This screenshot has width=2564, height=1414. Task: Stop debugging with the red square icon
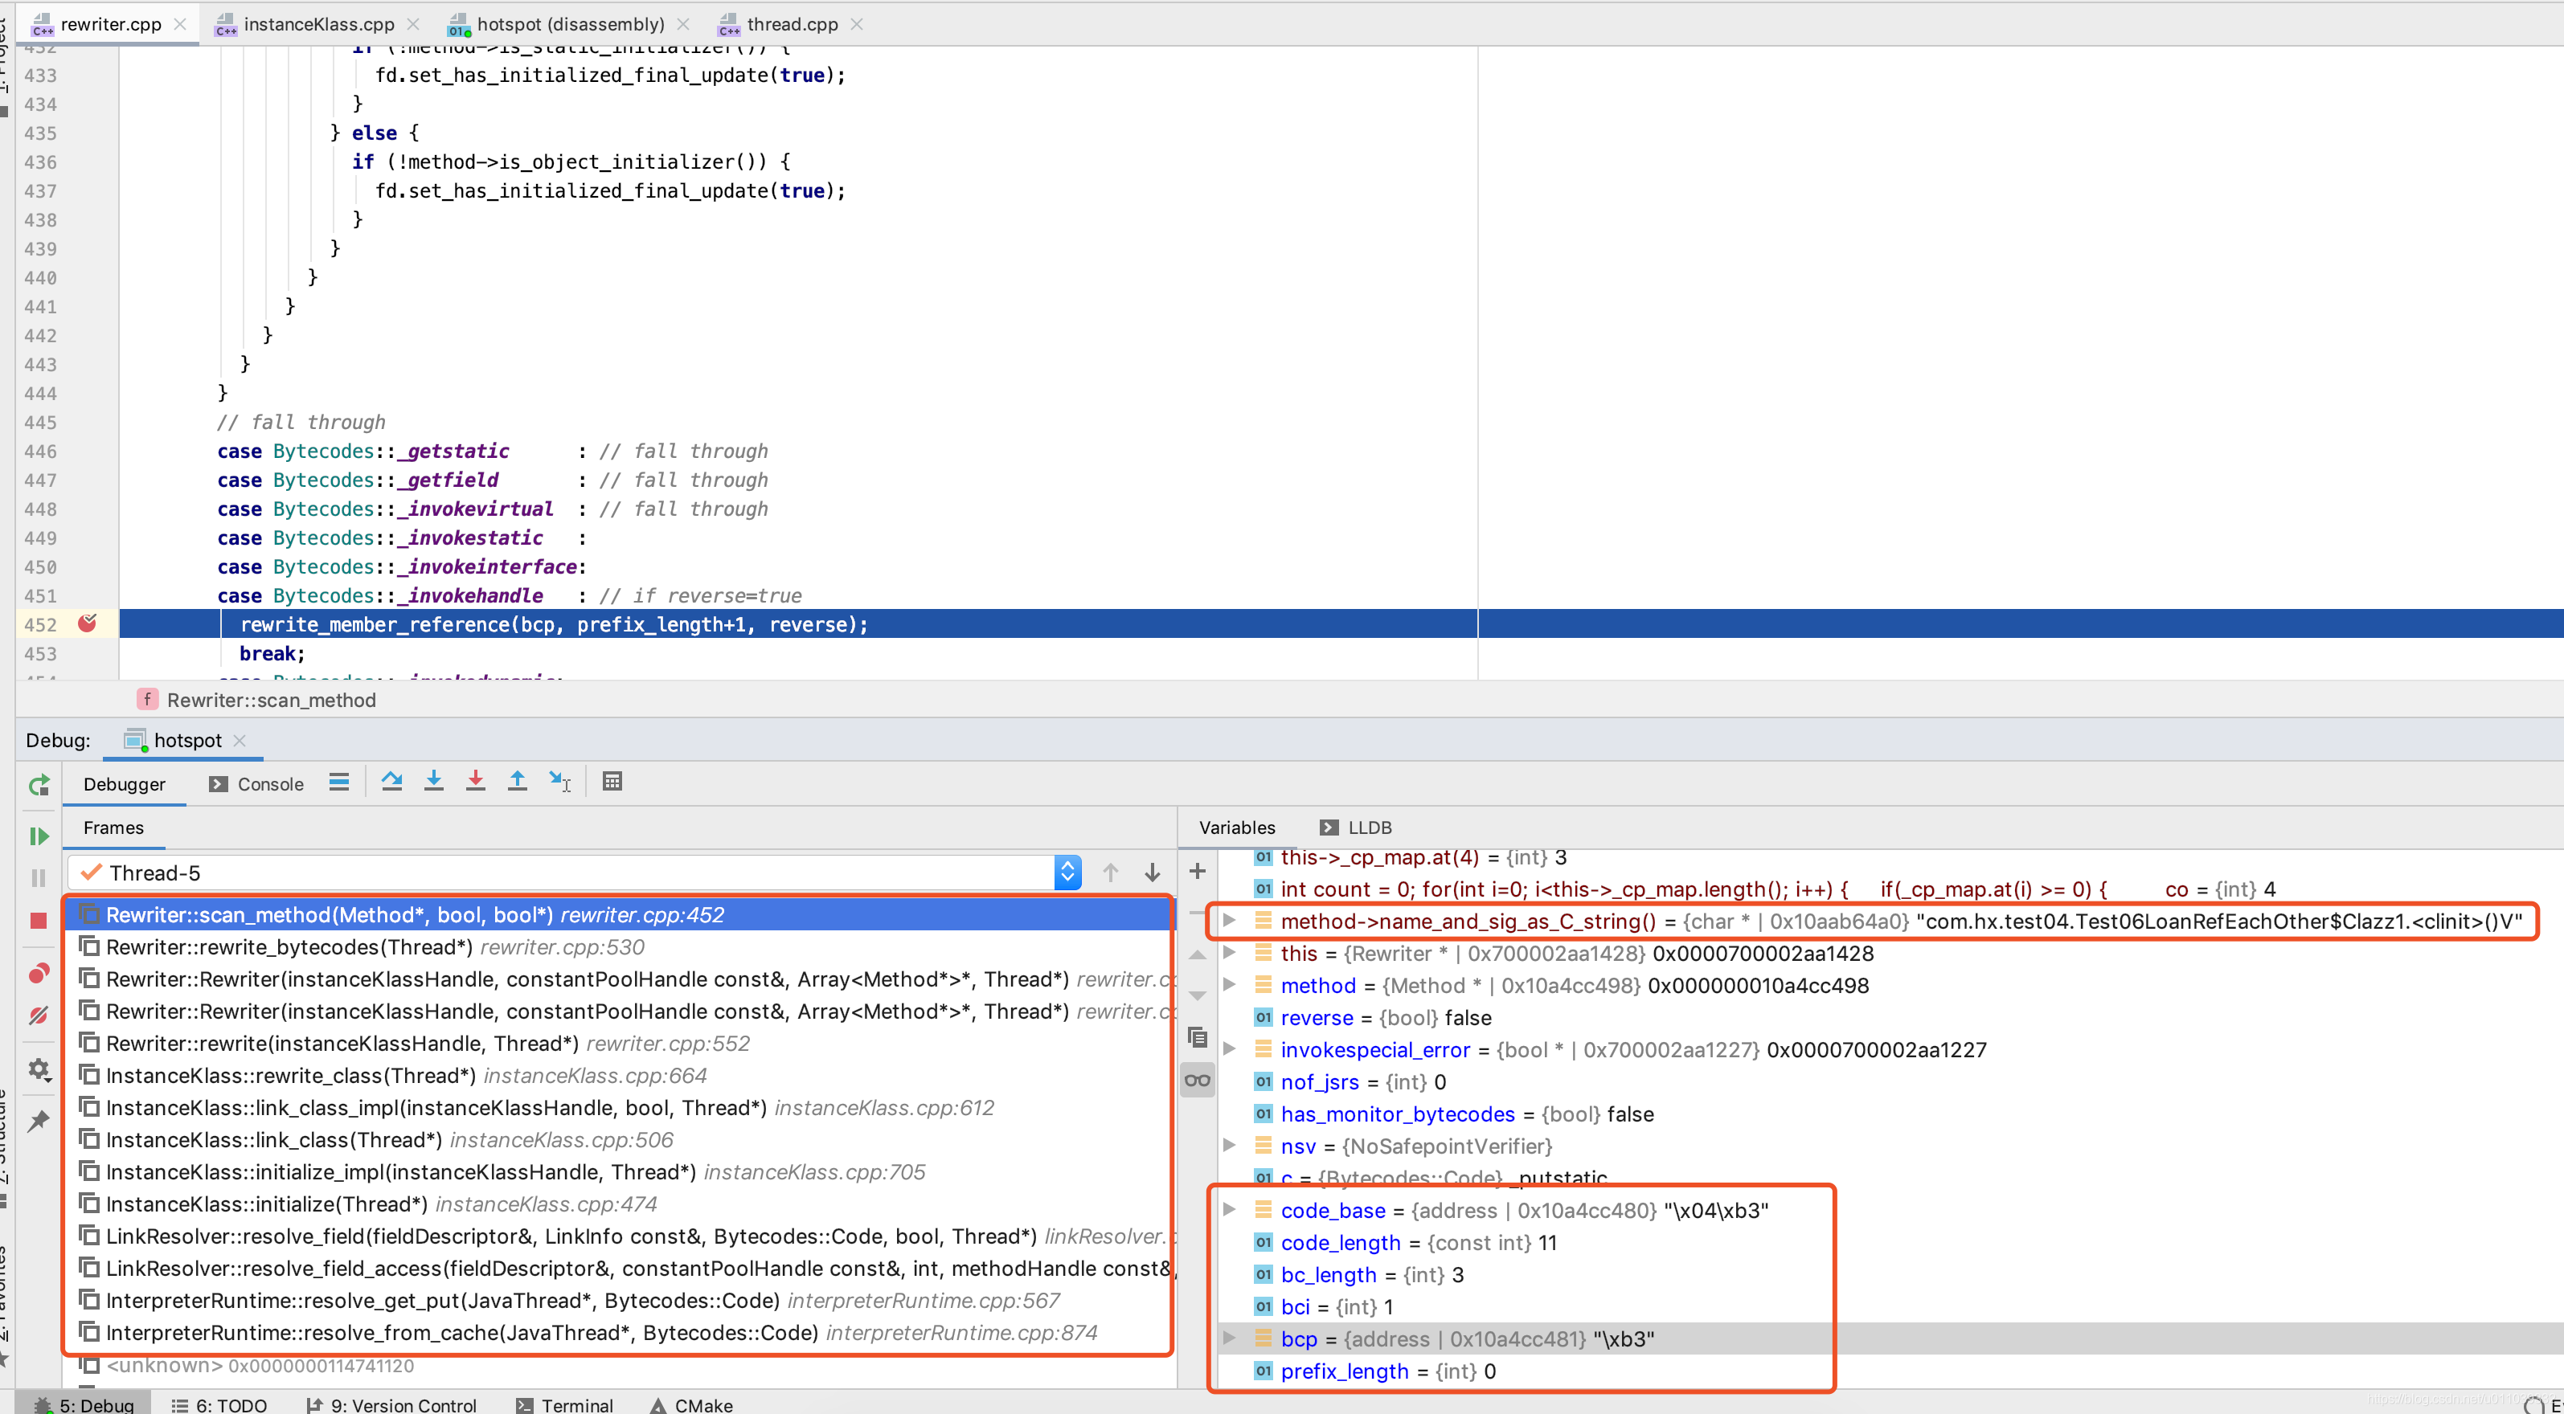pos(39,921)
